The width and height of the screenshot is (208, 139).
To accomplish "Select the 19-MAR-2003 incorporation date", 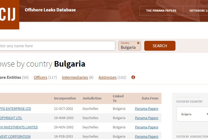I will 64,118.
